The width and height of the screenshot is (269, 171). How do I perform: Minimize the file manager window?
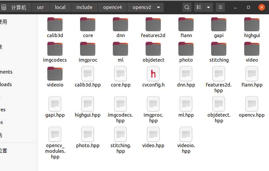pyautogui.click(x=235, y=7)
